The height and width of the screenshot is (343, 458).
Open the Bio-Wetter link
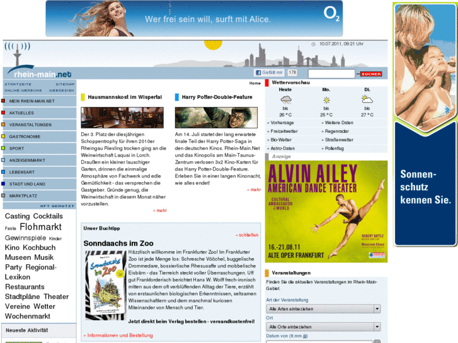coord(281,140)
